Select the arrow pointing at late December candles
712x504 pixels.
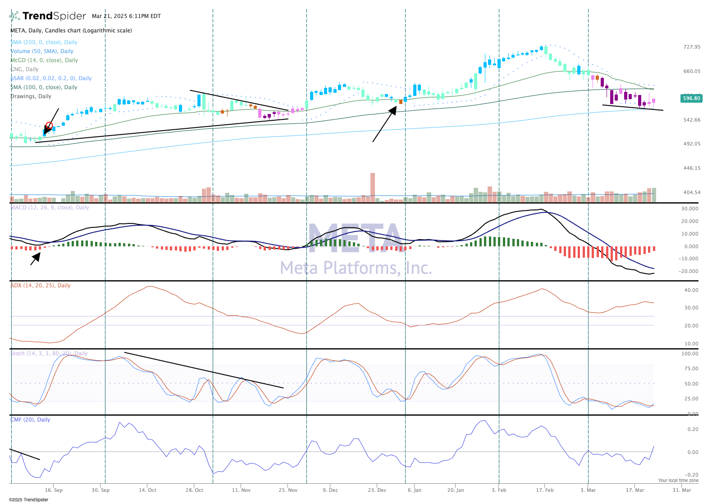(384, 124)
